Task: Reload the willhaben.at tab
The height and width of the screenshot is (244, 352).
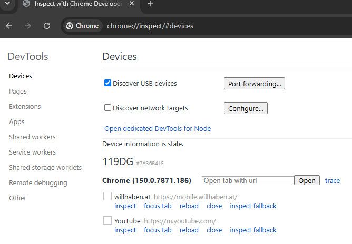Action: [189, 206]
